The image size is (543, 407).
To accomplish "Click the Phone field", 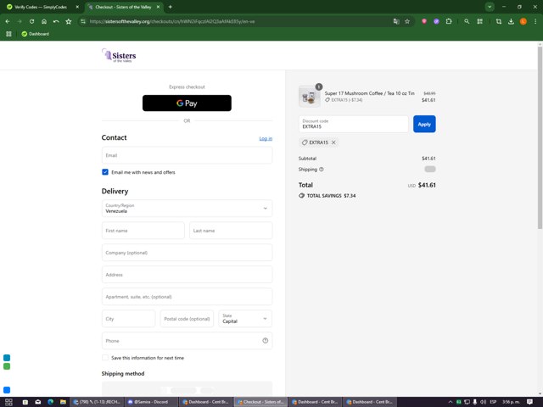I will [x=187, y=341].
